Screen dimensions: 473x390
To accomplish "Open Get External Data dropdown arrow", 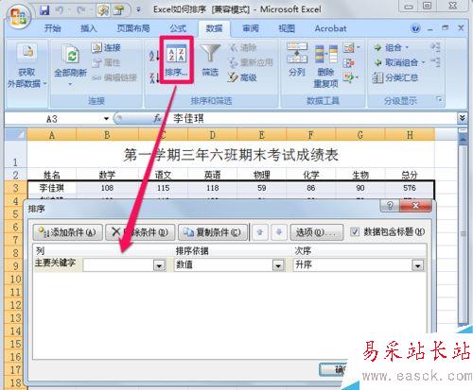I will [x=44, y=83].
